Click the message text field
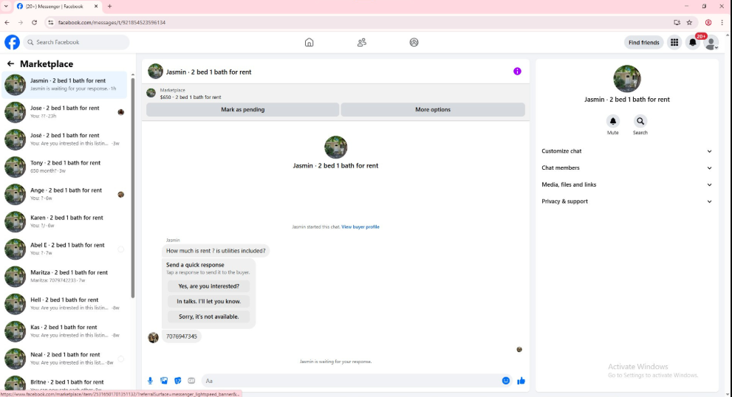 [x=352, y=381]
